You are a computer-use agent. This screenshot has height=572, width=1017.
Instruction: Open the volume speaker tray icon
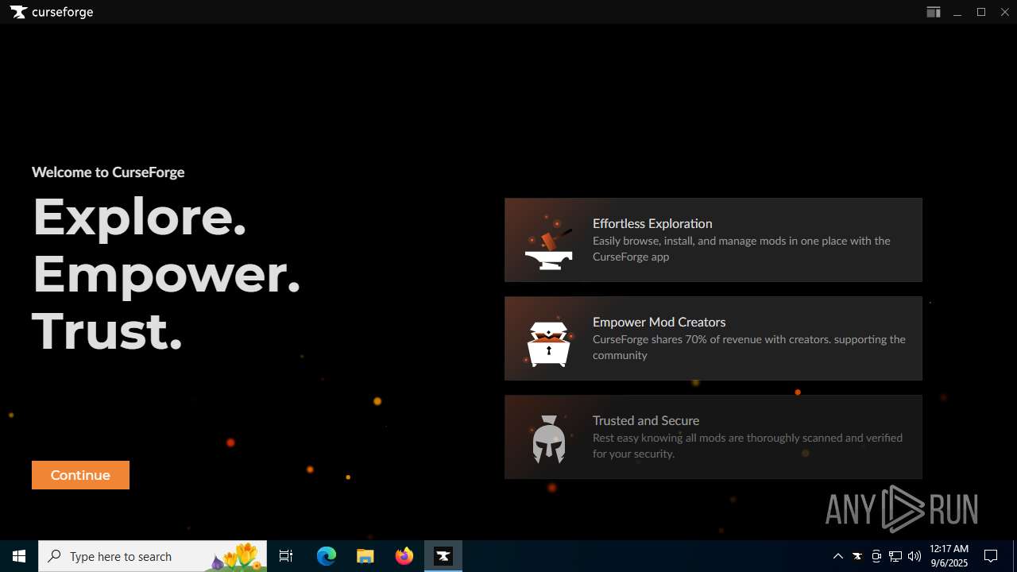click(915, 556)
